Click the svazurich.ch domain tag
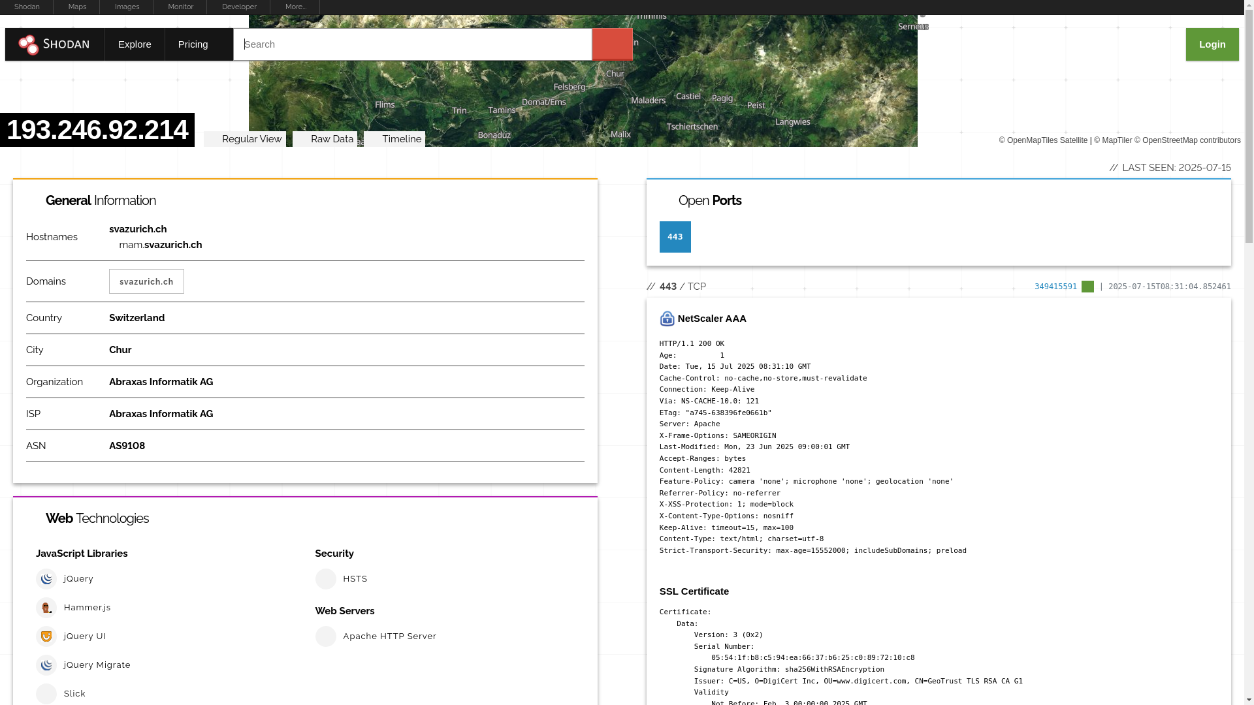The height and width of the screenshot is (705, 1254). (146, 281)
